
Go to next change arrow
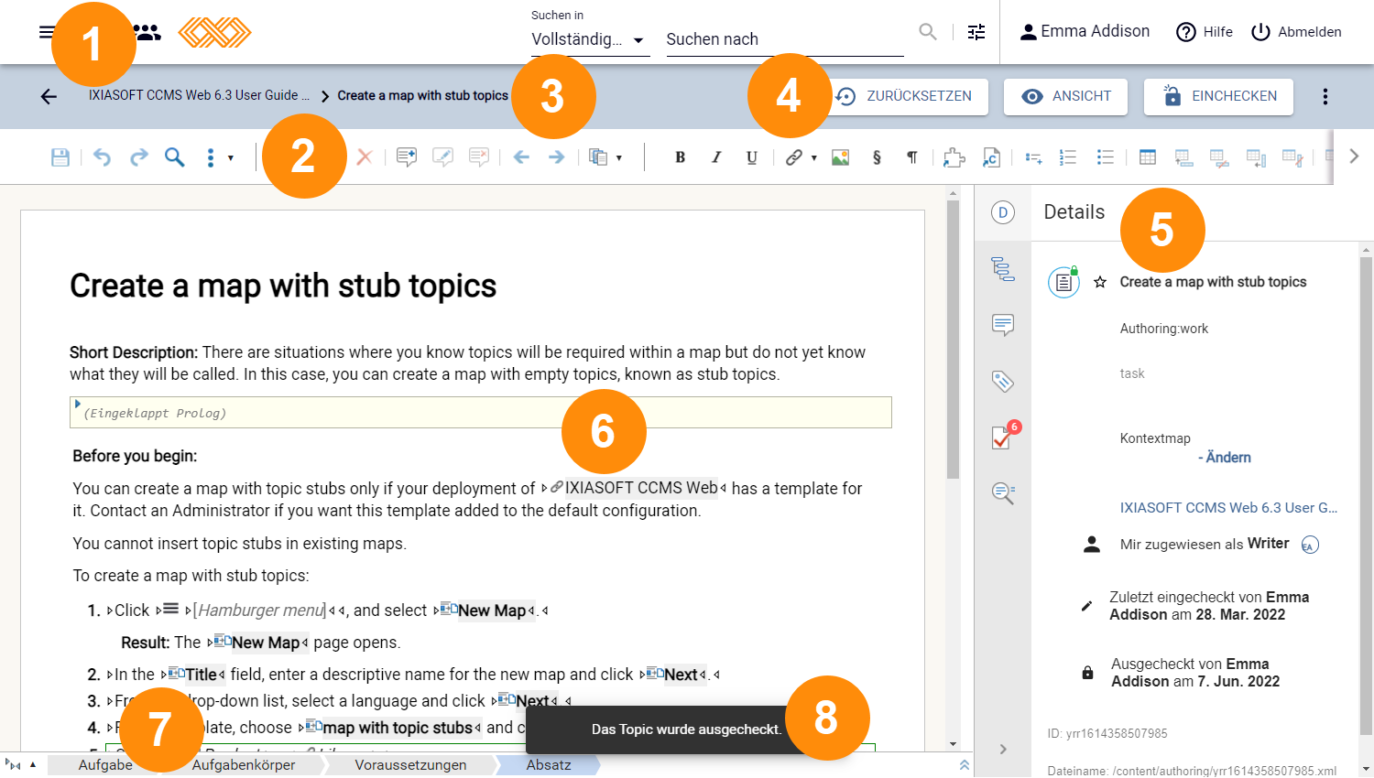pos(556,157)
